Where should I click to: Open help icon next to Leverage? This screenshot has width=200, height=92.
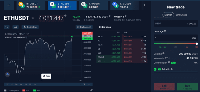click(165, 31)
